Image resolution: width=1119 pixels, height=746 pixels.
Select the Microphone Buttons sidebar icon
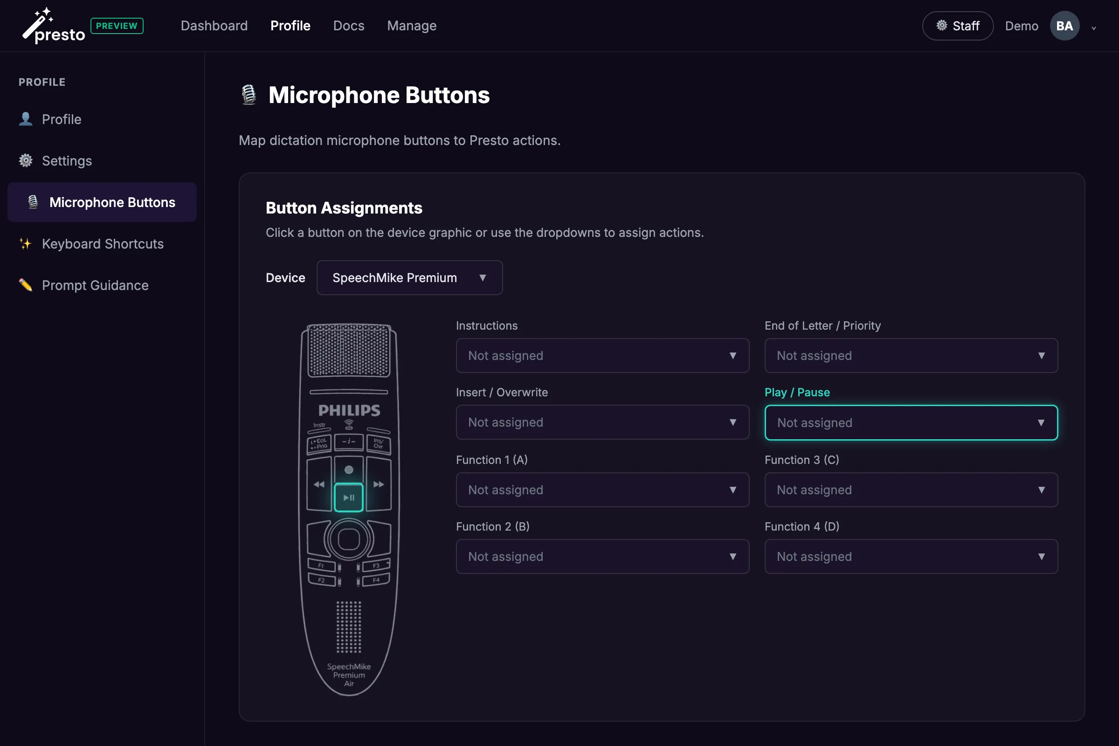click(32, 202)
